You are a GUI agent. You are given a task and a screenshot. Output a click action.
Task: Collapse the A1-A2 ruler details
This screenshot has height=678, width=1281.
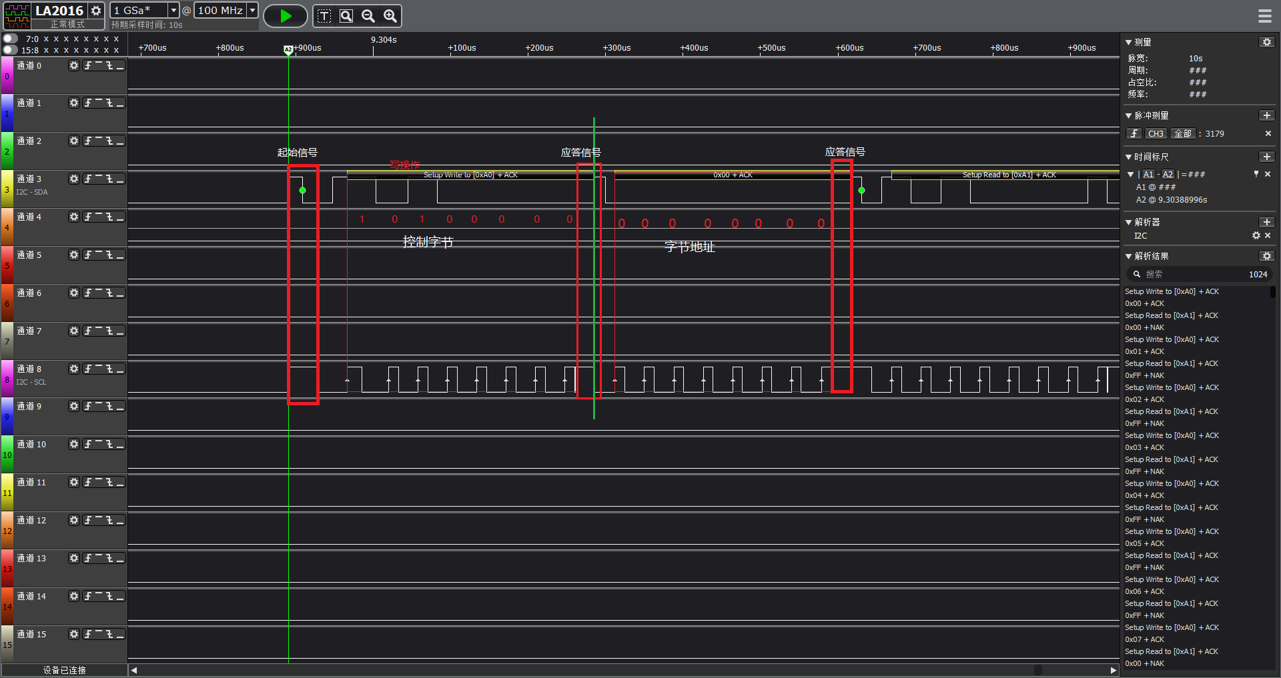1131,174
